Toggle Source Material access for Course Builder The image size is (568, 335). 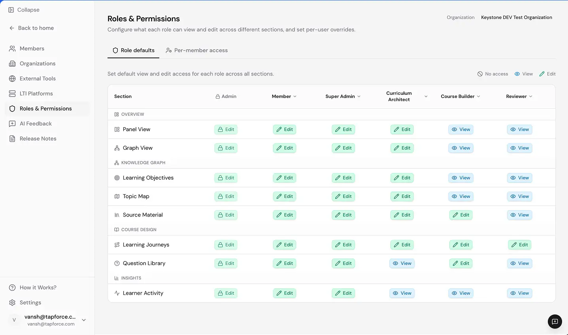click(461, 215)
